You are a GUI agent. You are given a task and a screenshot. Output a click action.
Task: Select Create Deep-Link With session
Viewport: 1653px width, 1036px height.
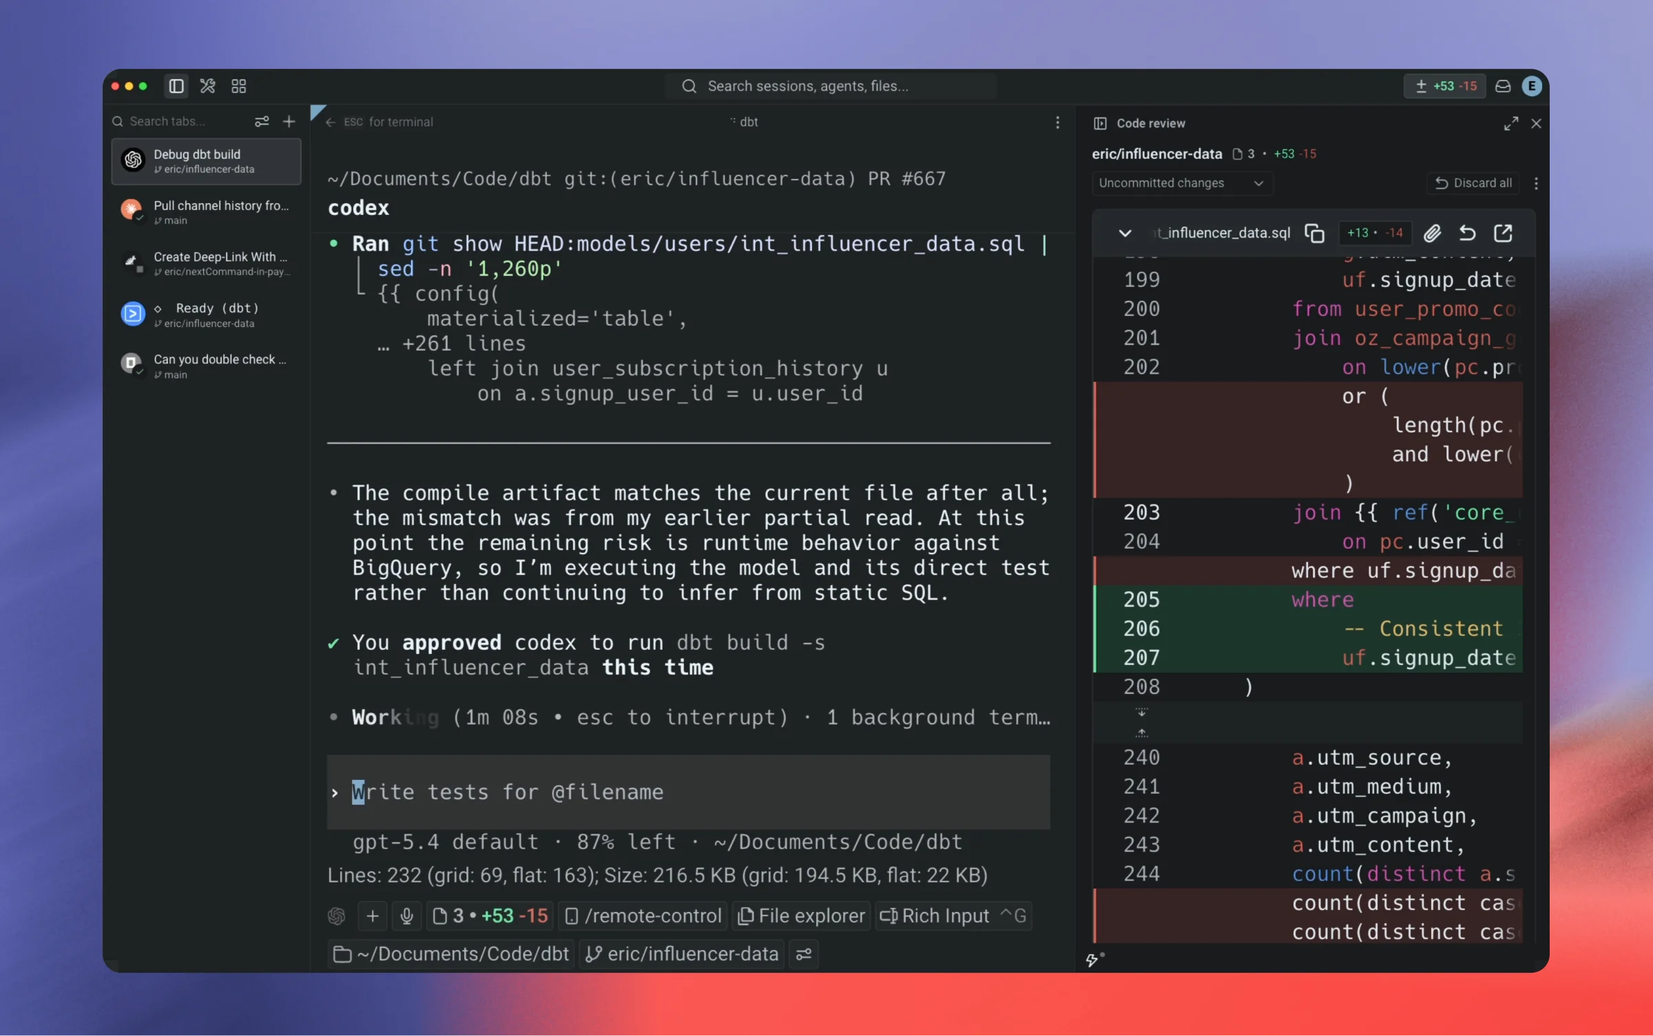coord(206,264)
